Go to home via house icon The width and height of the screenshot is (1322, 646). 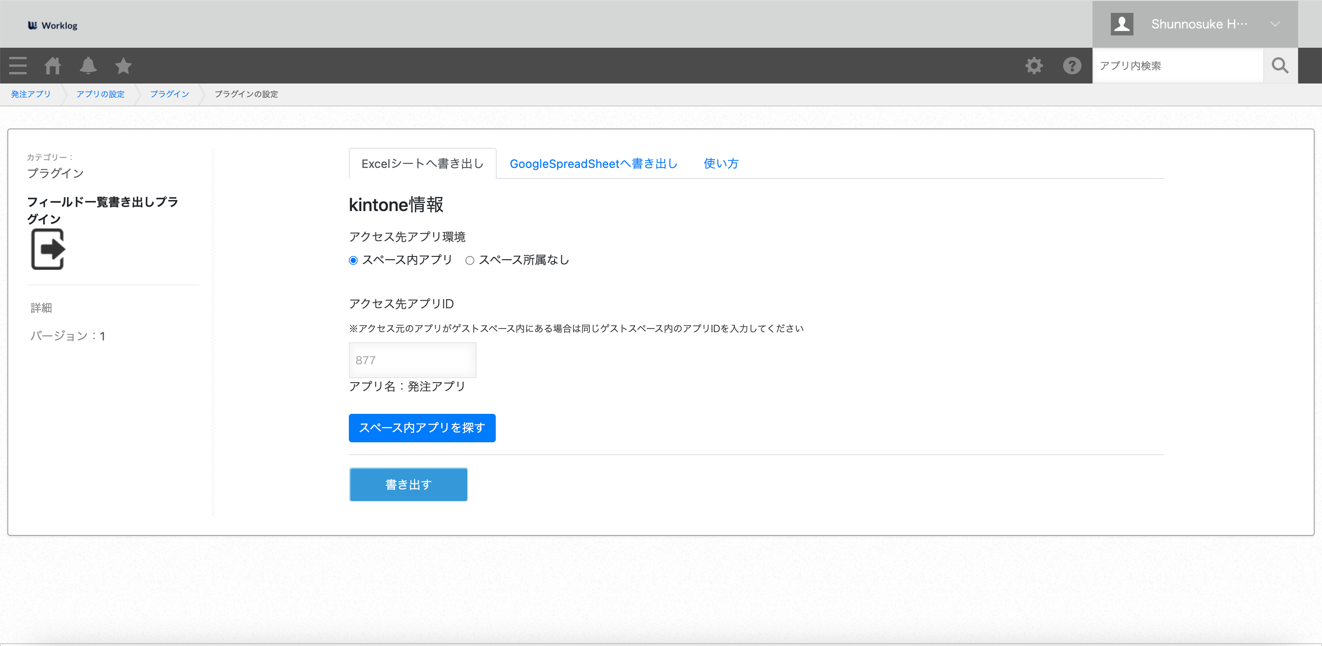pos(52,66)
